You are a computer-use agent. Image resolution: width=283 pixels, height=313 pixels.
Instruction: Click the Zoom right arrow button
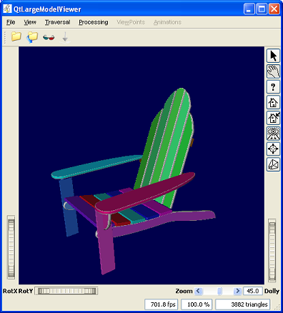(237, 291)
